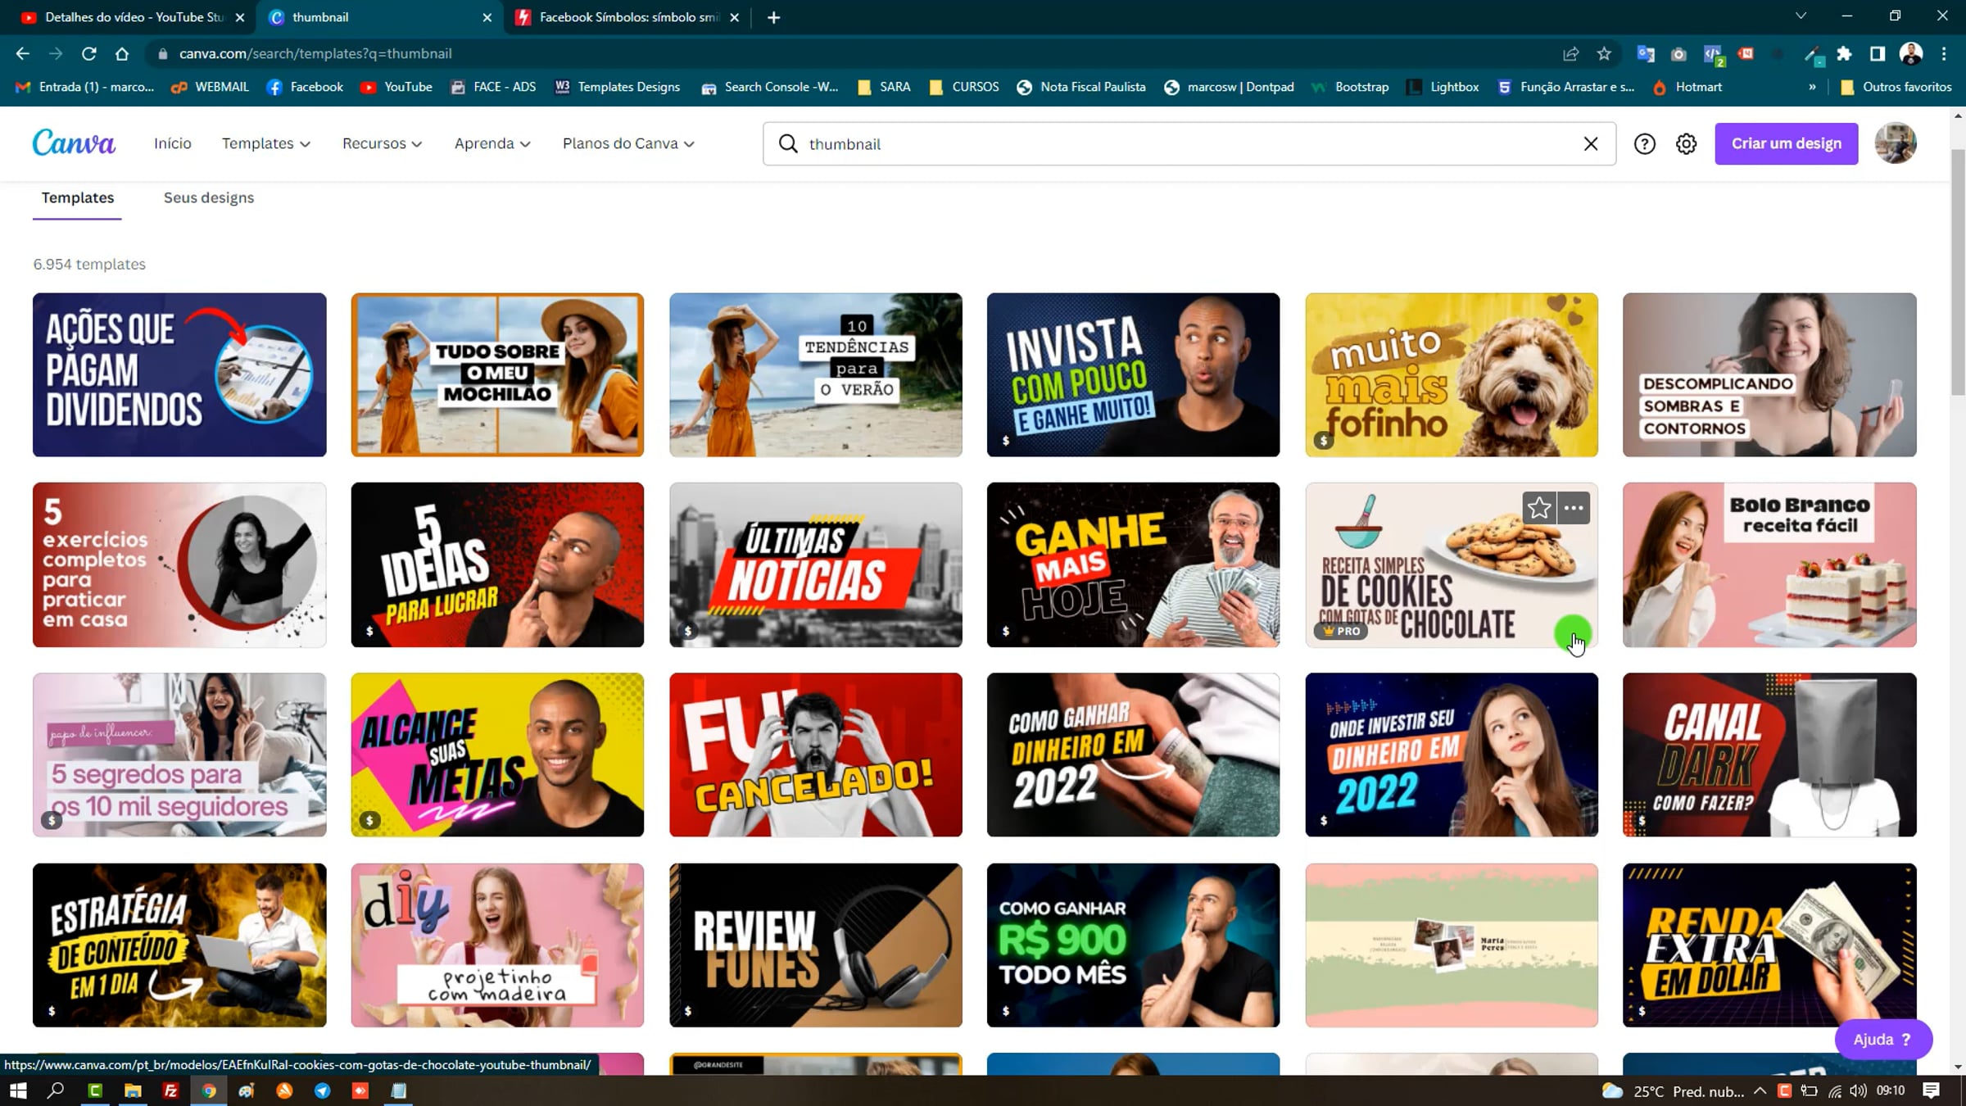Open the help question mark icon
Image resolution: width=1966 pixels, height=1106 pixels.
(x=1644, y=144)
